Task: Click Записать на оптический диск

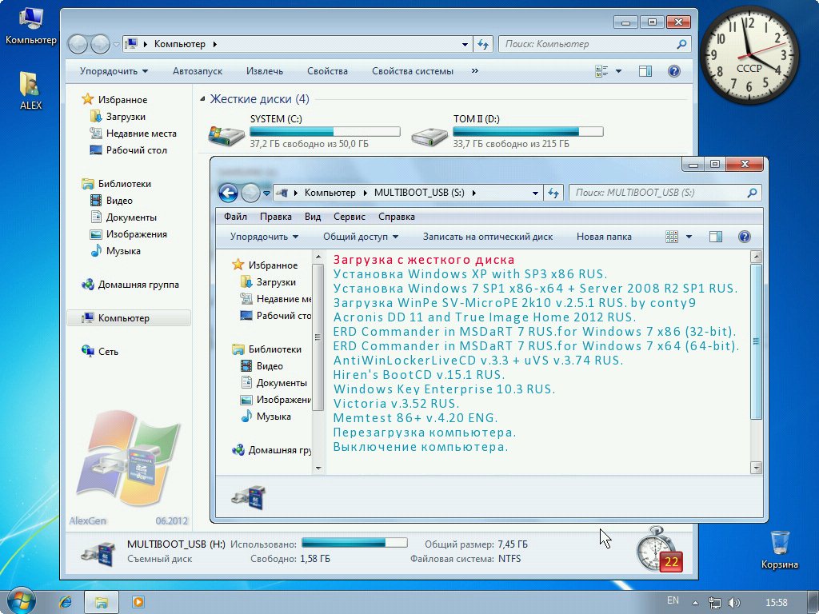Action: click(487, 237)
